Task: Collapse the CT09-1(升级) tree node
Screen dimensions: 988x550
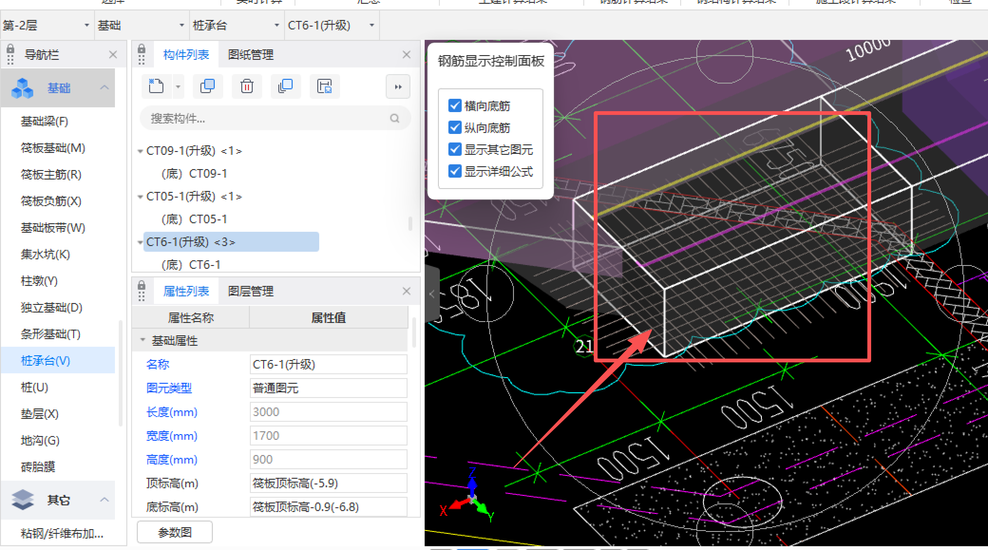Action: point(140,152)
